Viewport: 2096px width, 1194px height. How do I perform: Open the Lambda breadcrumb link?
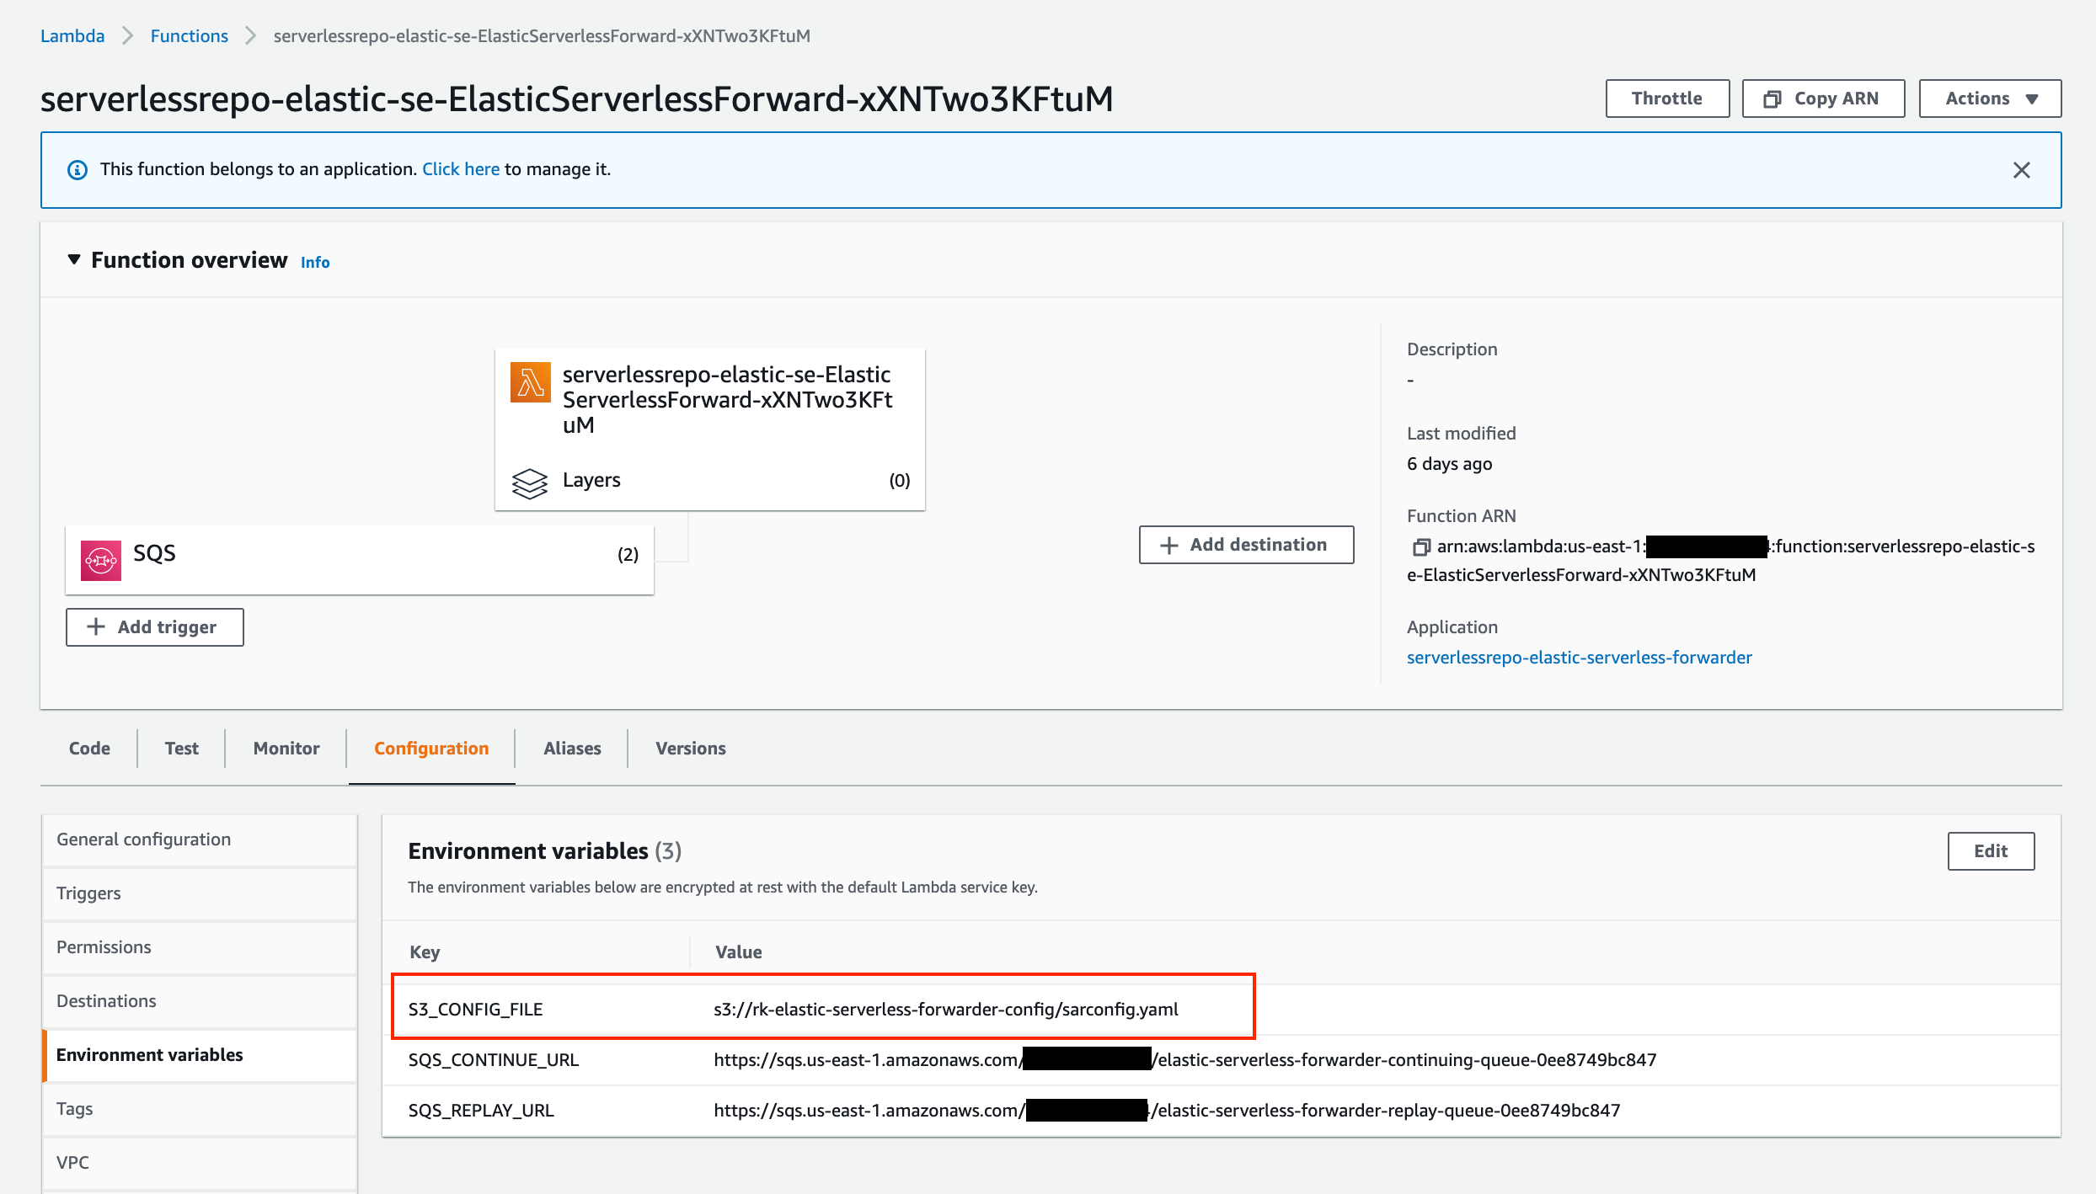[72, 36]
